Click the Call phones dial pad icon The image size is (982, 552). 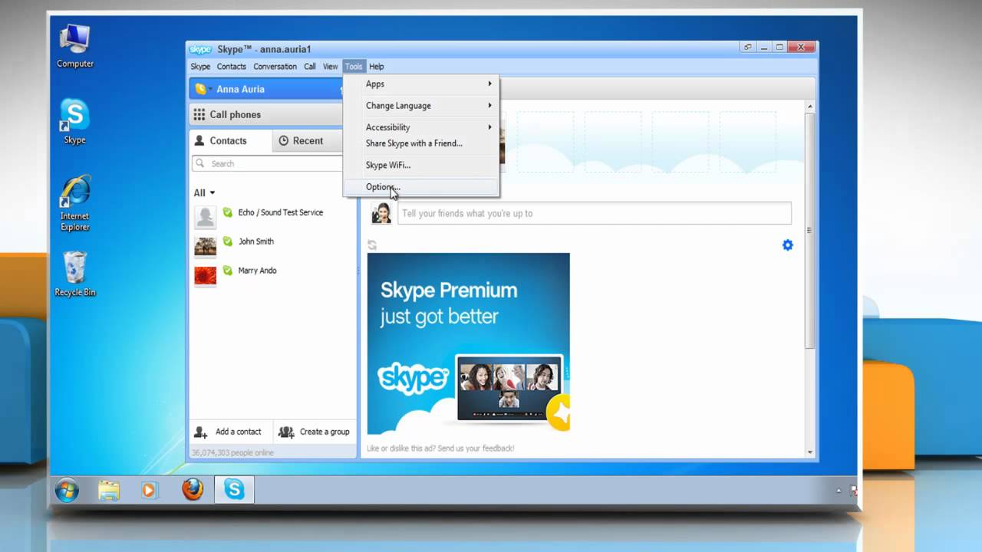pyautogui.click(x=199, y=114)
